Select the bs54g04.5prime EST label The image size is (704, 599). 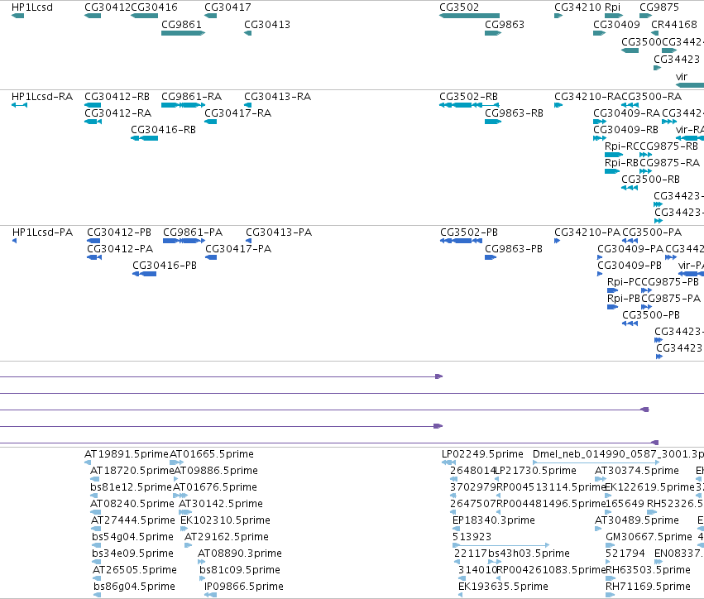pyautogui.click(x=132, y=538)
